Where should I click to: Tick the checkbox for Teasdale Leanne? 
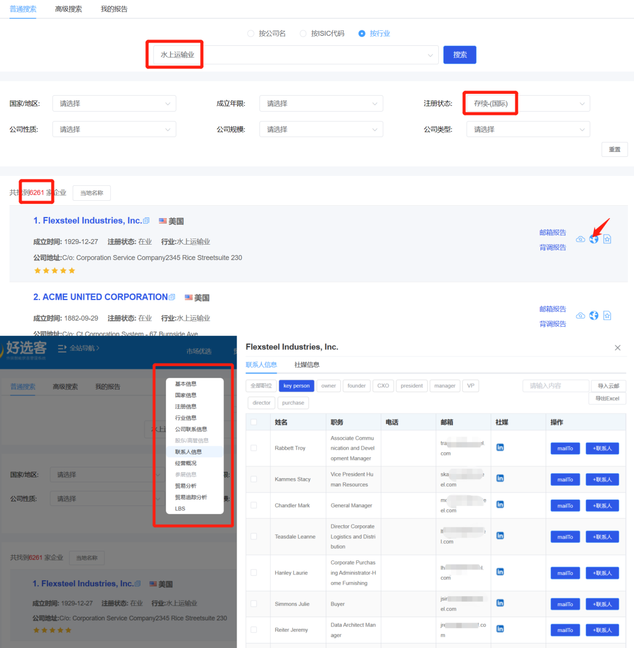(254, 536)
